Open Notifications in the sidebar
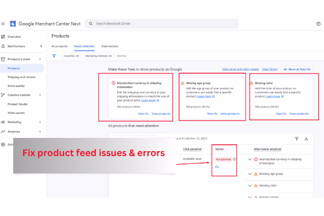 point(16,46)
